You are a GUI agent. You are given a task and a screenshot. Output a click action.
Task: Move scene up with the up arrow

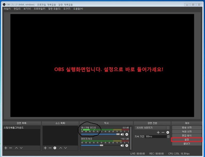point(16,148)
